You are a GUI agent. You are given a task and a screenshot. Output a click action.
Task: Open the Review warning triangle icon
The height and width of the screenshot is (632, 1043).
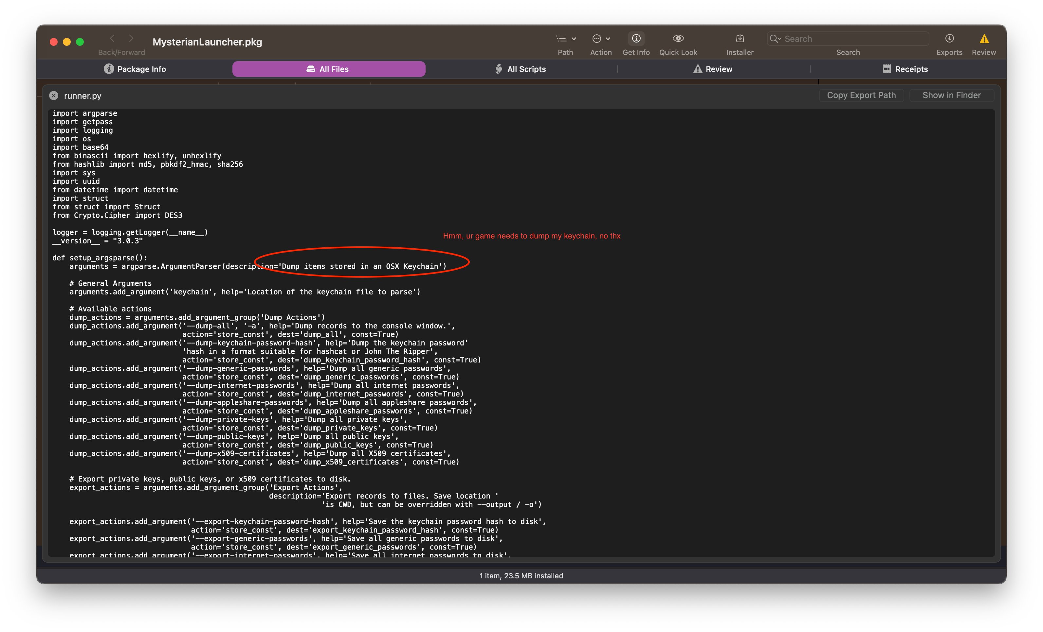[984, 39]
